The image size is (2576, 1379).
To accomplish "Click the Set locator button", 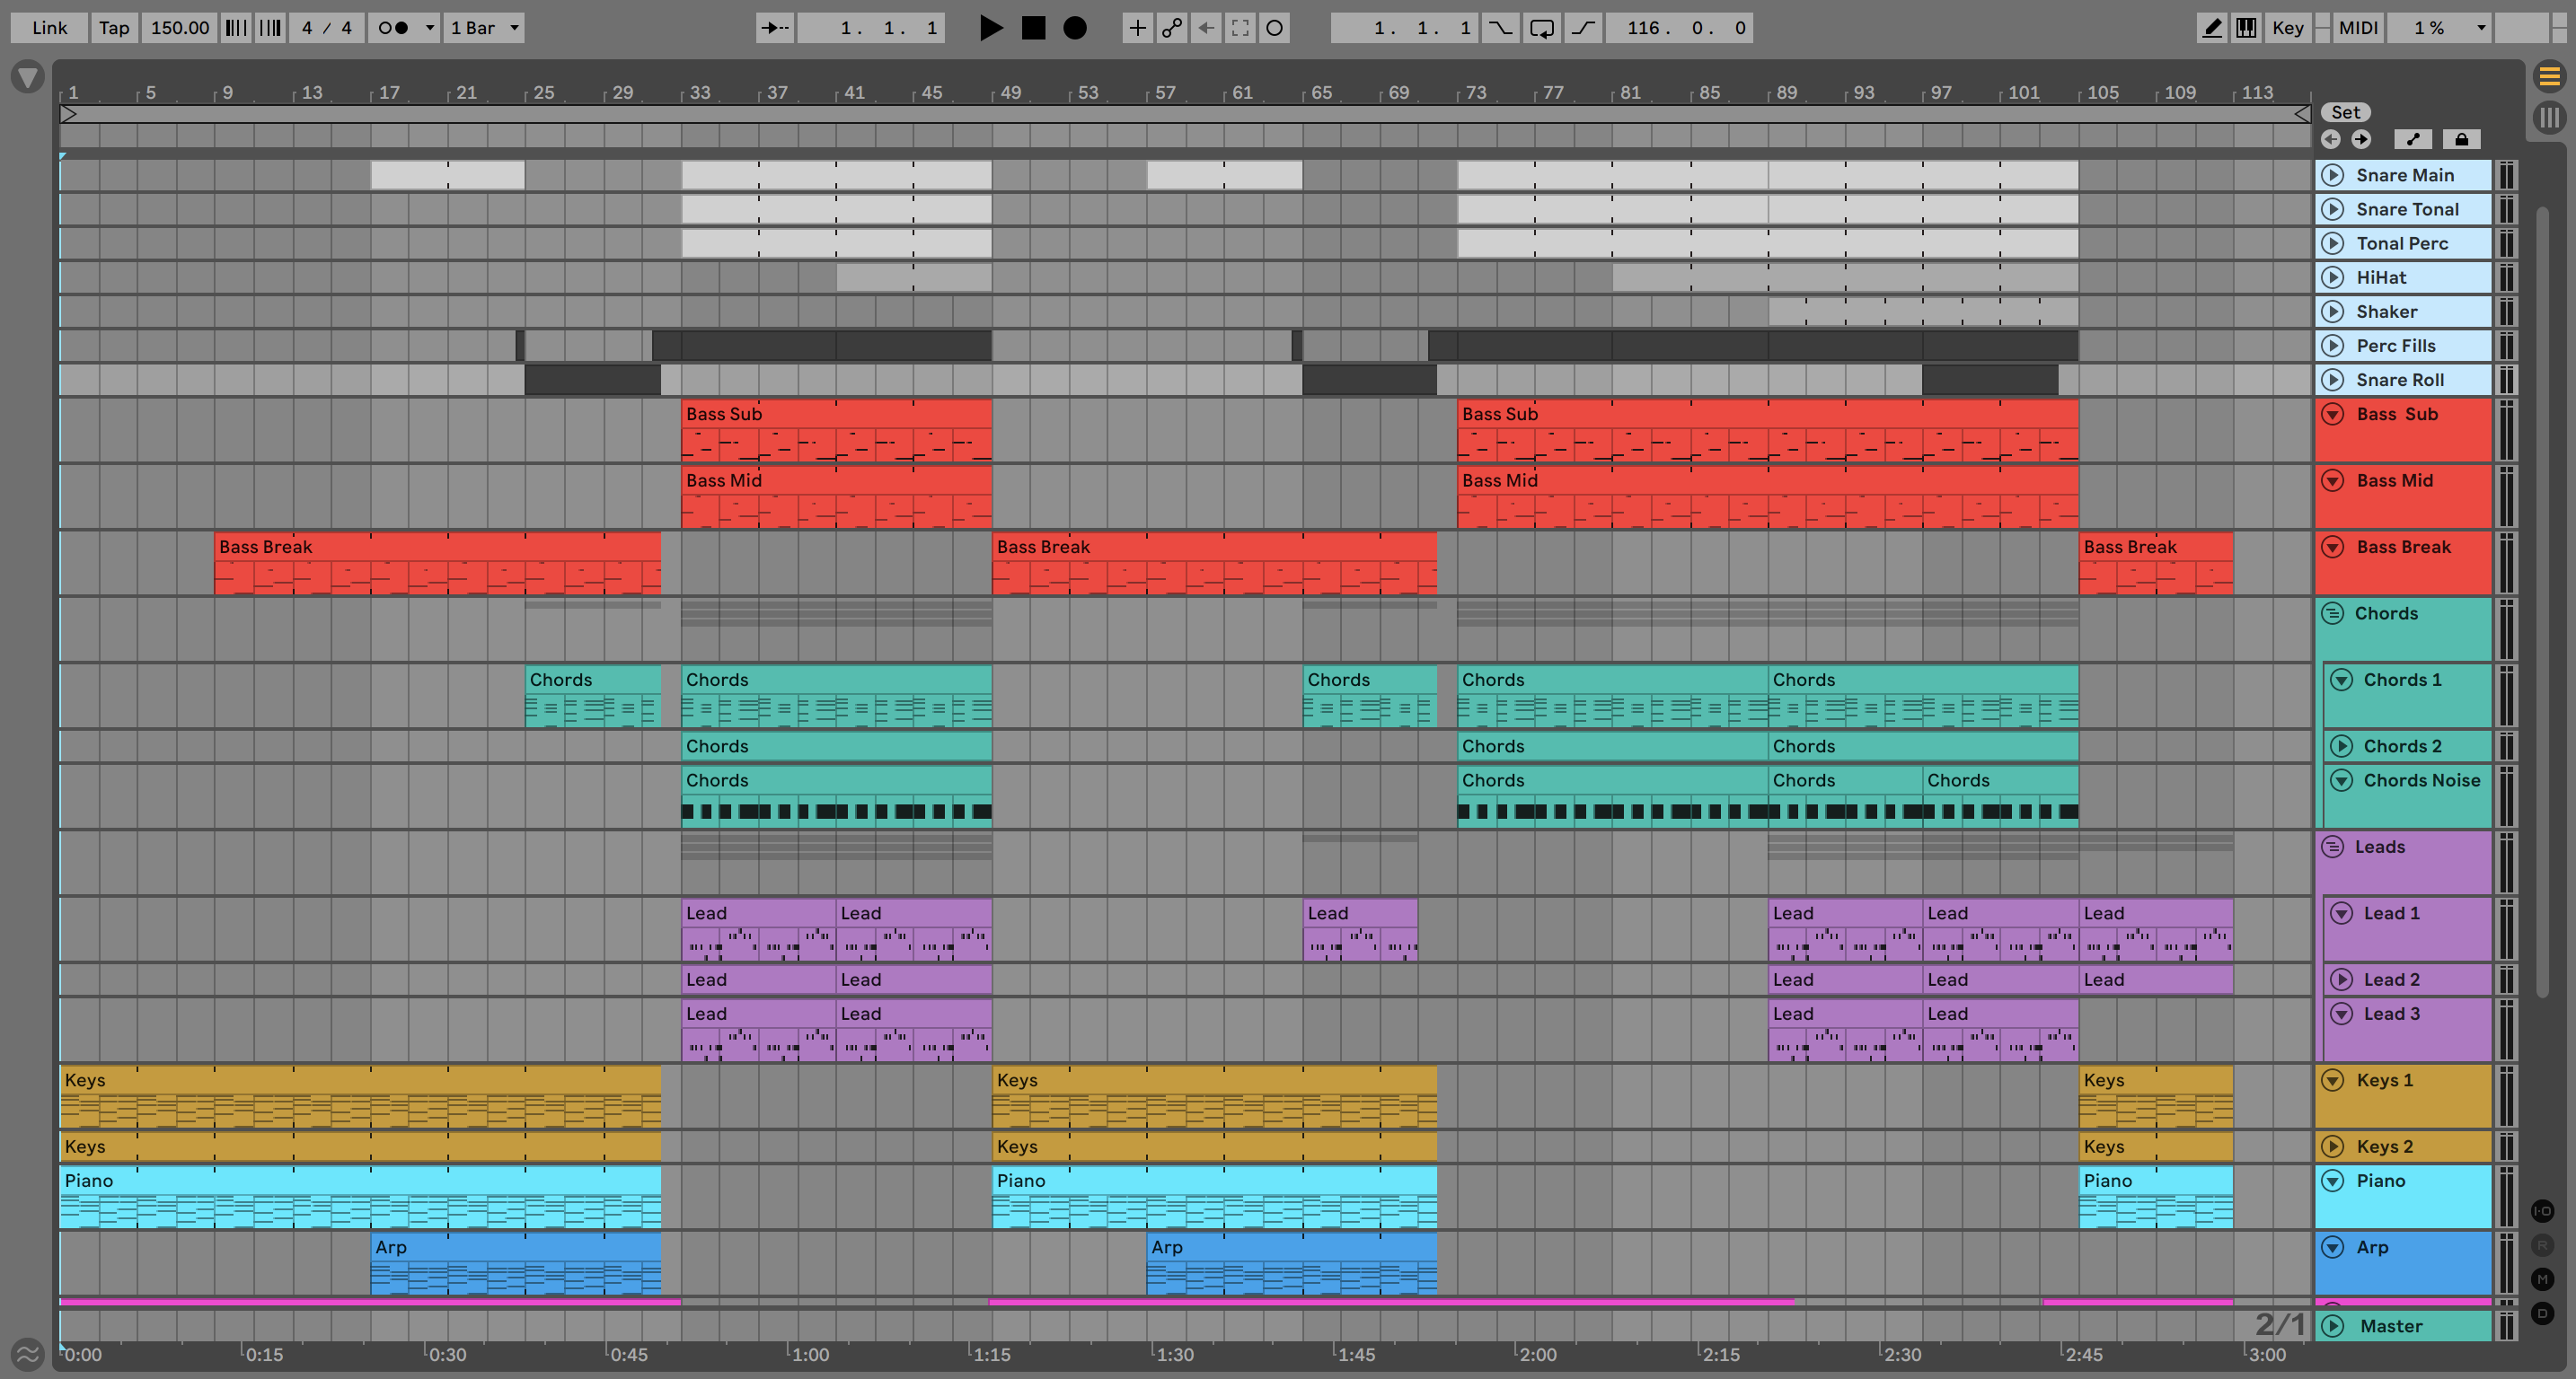I will click(2345, 113).
